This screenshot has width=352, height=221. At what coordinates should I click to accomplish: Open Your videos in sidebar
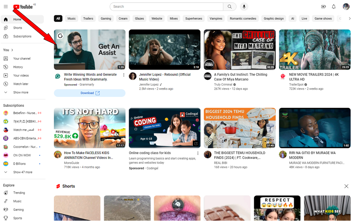(x=22, y=75)
